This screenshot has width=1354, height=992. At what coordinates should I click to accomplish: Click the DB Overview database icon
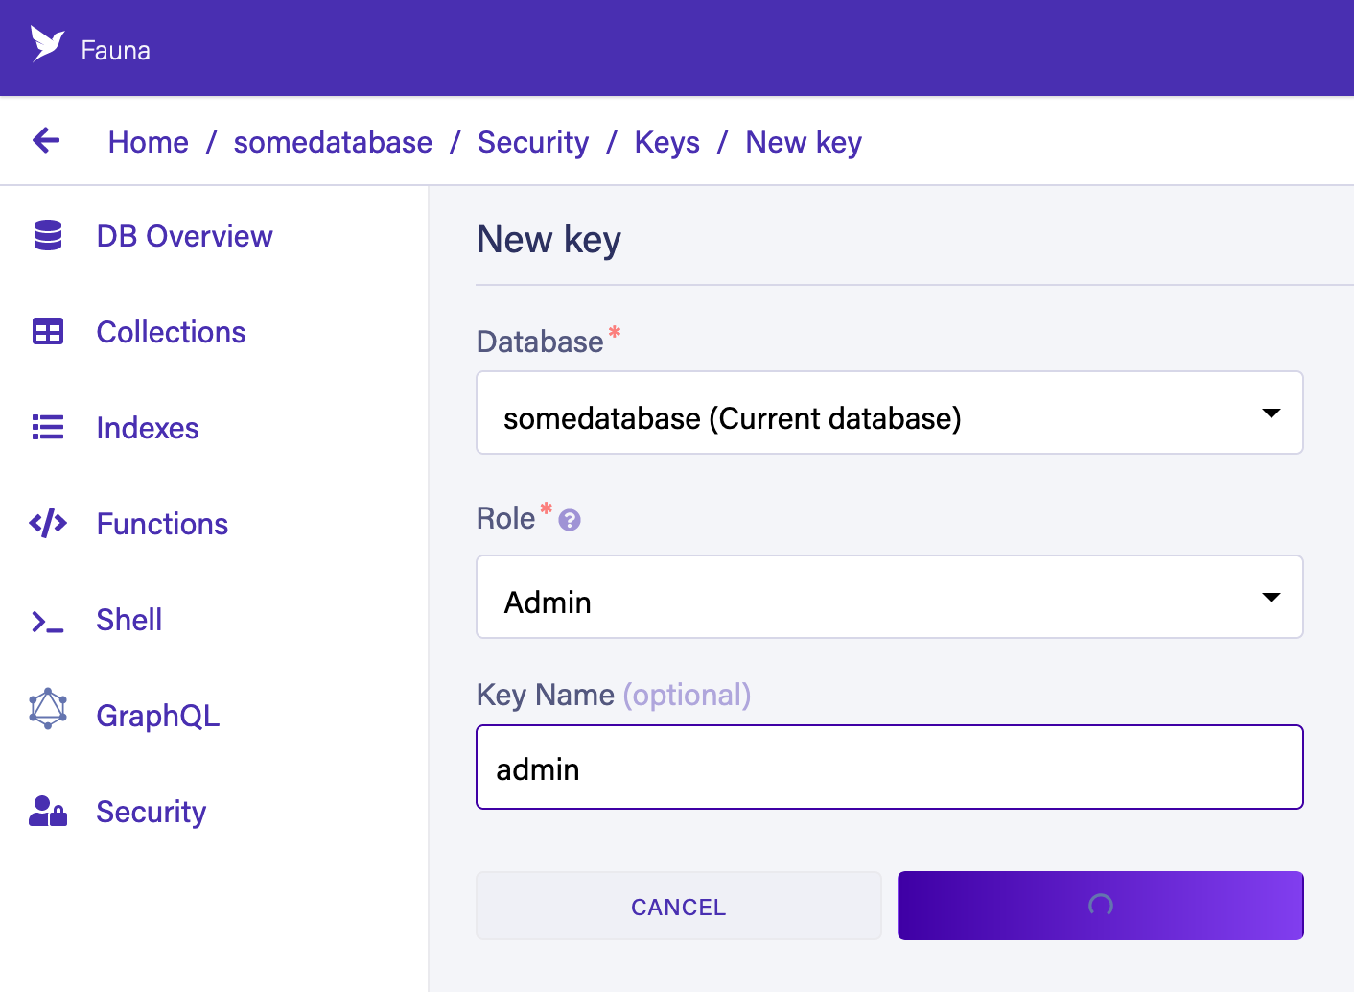[x=48, y=235]
